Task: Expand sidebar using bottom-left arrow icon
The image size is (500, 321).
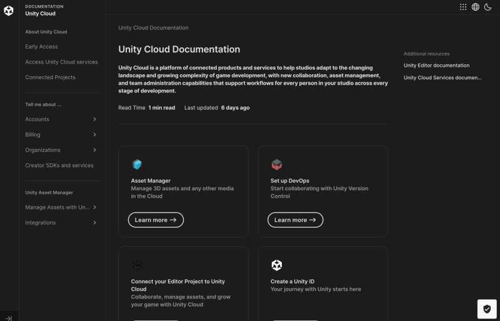Action: pyautogui.click(x=9, y=317)
